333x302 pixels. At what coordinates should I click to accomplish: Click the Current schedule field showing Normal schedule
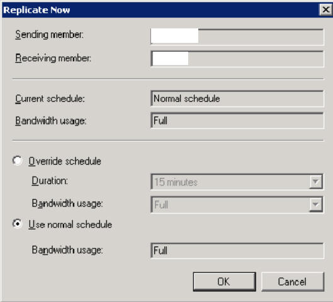click(x=237, y=98)
